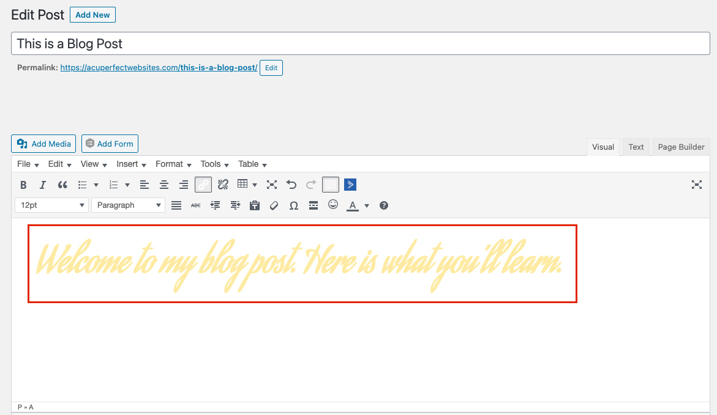Clear formatting with the eraser icon
Screen dimensions: 717x415
273,205
